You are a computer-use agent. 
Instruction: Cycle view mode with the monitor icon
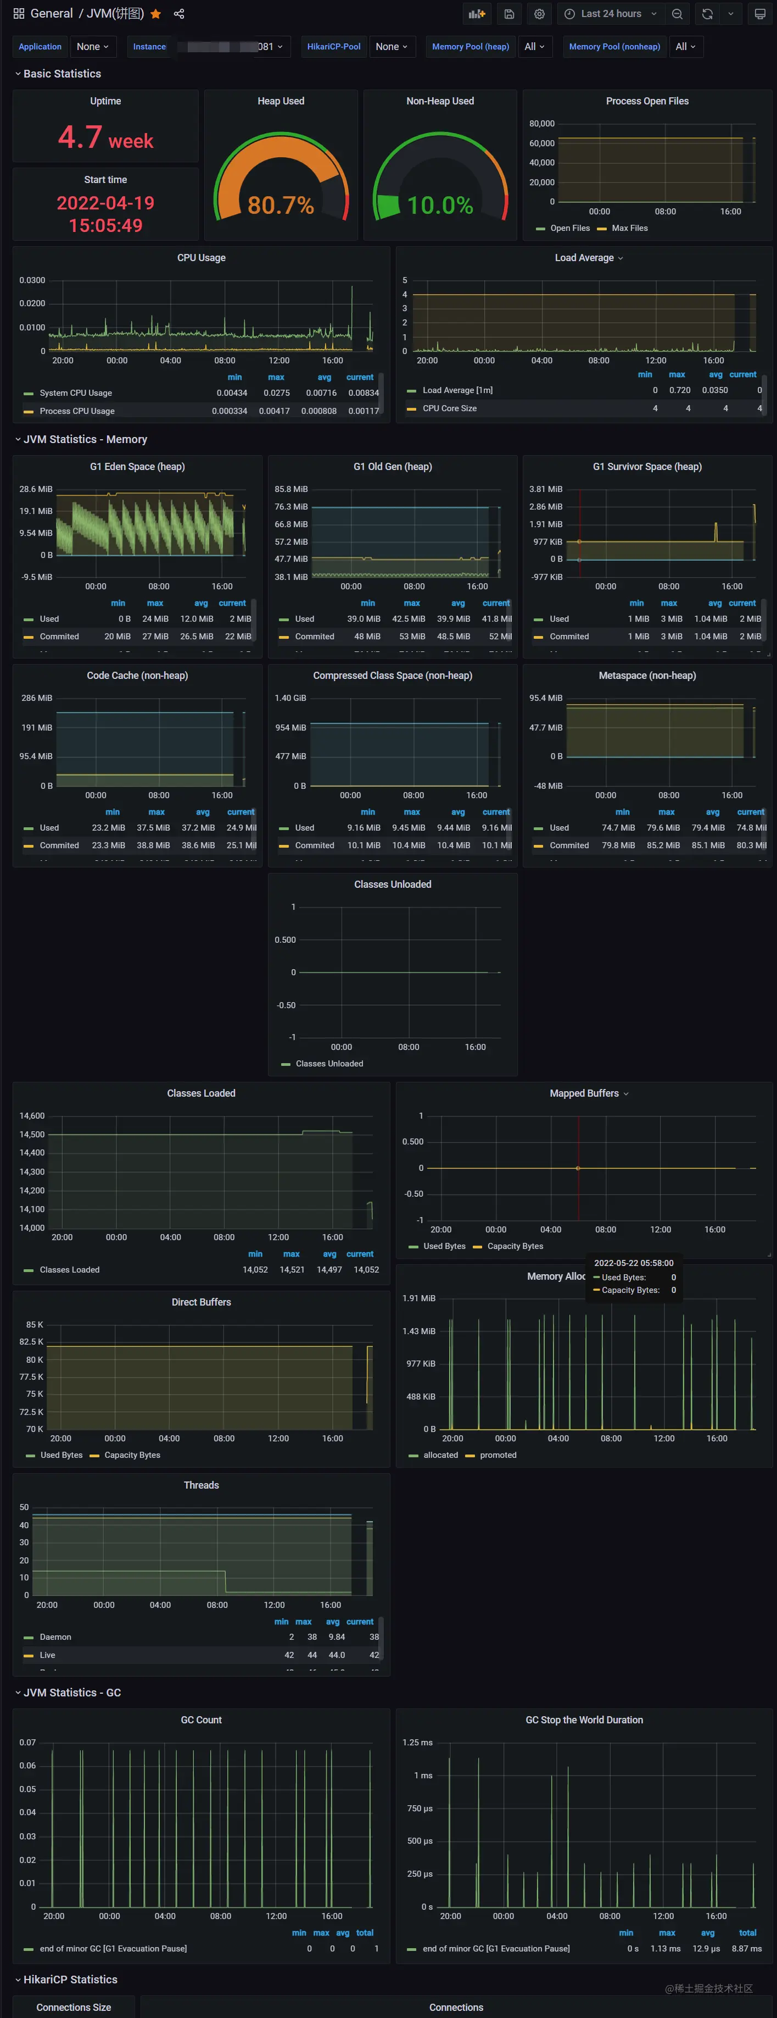tap(760, 14)
